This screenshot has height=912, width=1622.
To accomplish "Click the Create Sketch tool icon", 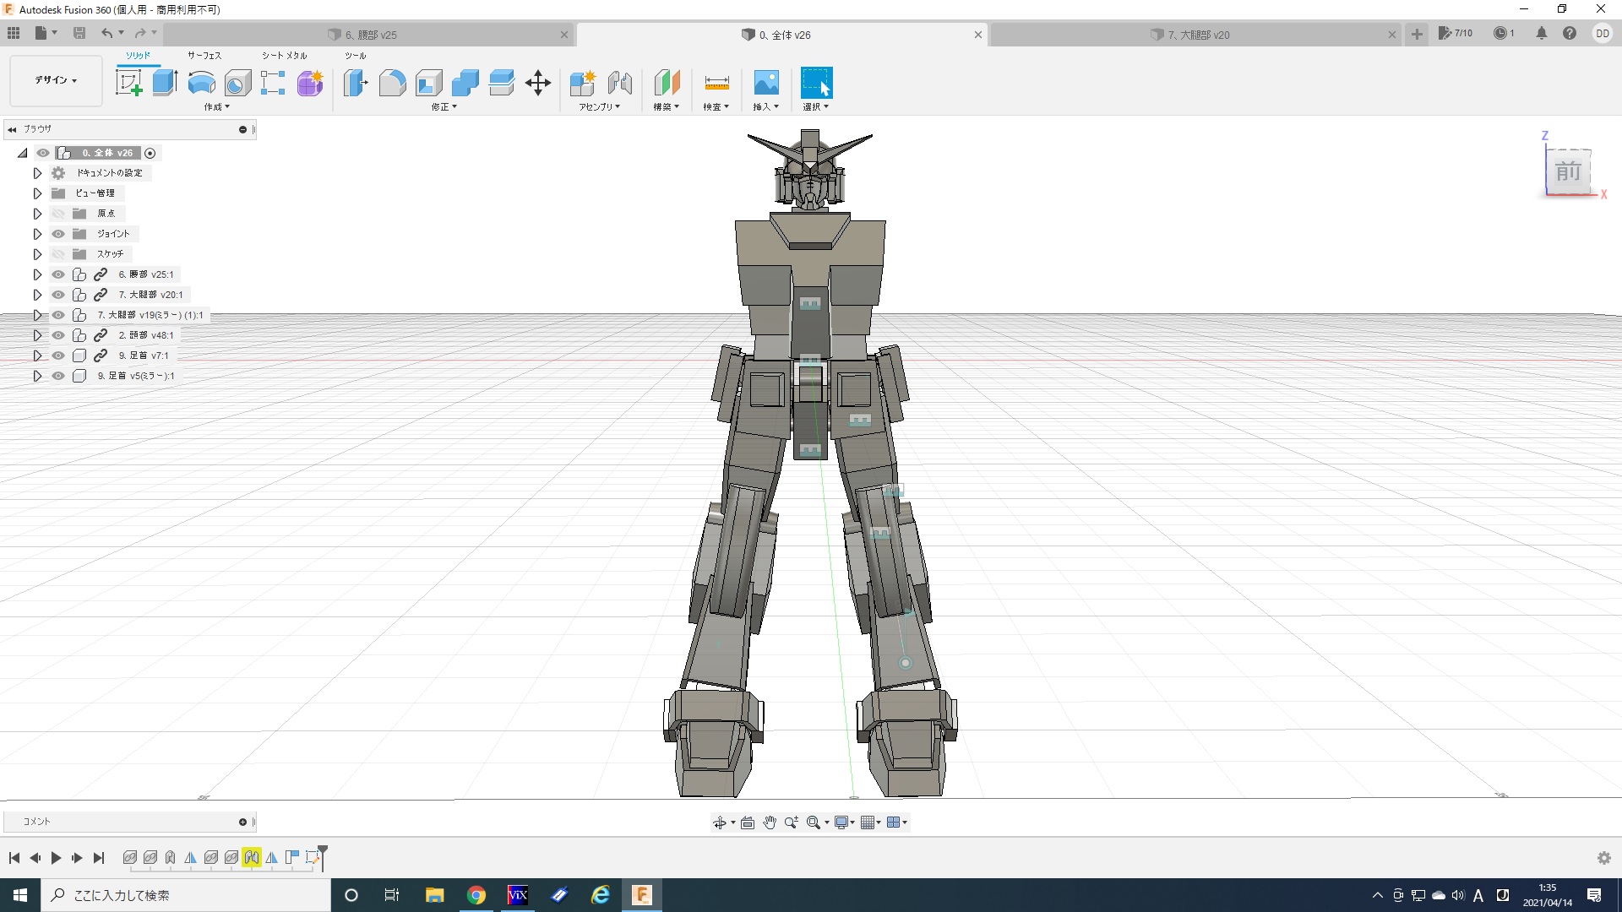I will click(x=128, y=83).
